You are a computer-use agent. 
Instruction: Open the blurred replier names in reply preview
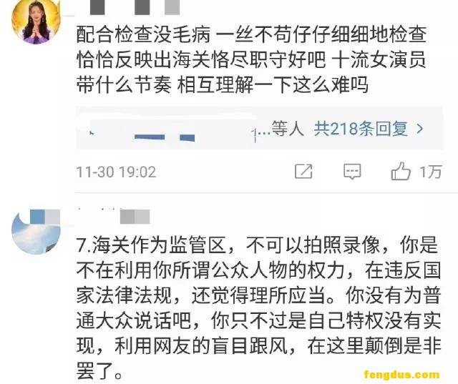click(x=172, y=132)
